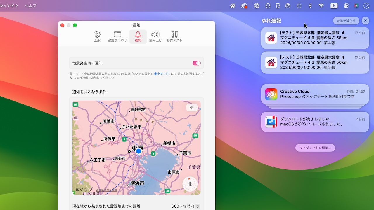Toggle the 地震発生時に通知 switch
Image resolution: width=374 pixels, height=210 pixels.
tap(196, 63)
